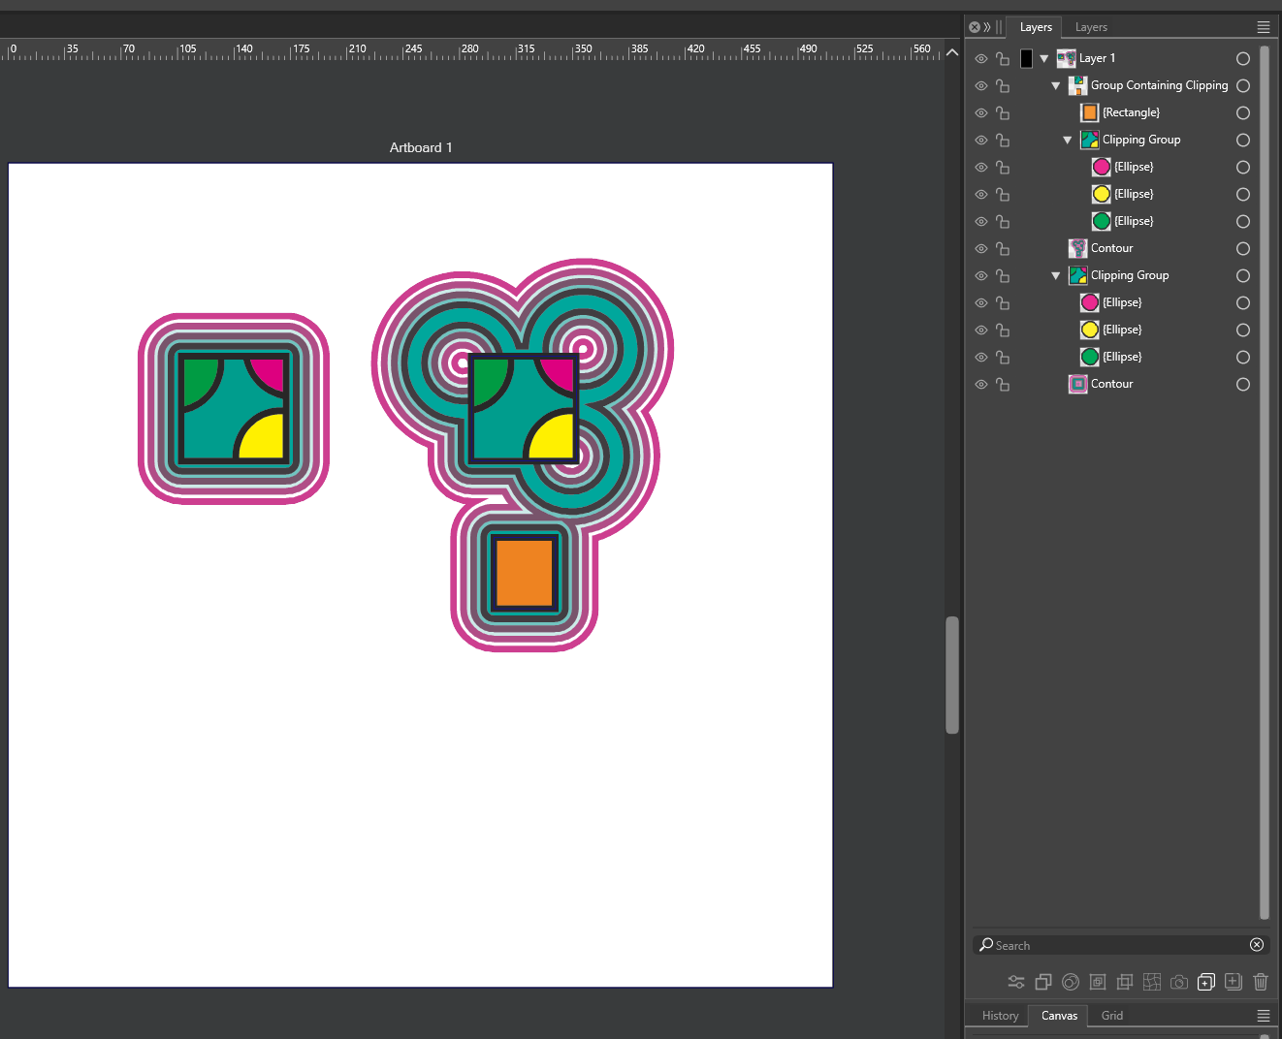Unlock icon for the Rectangle layer
The image size is (1282, 1039).
click(1003, 113)
